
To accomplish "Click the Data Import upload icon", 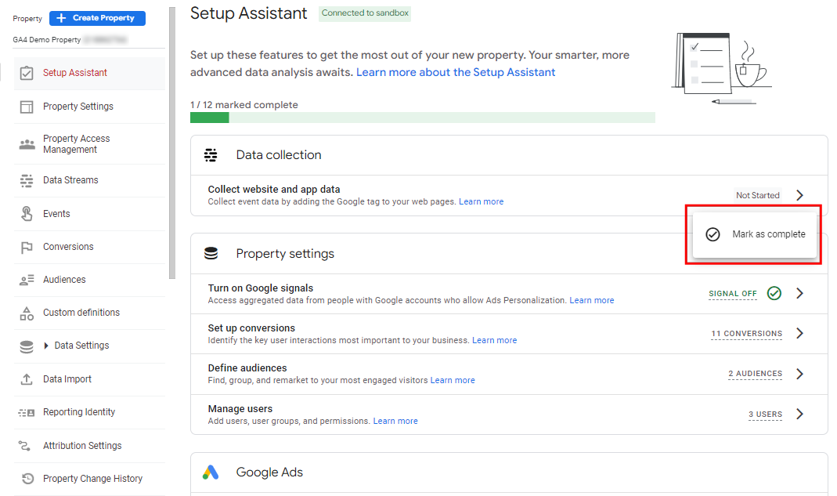I will click(27, 379).
